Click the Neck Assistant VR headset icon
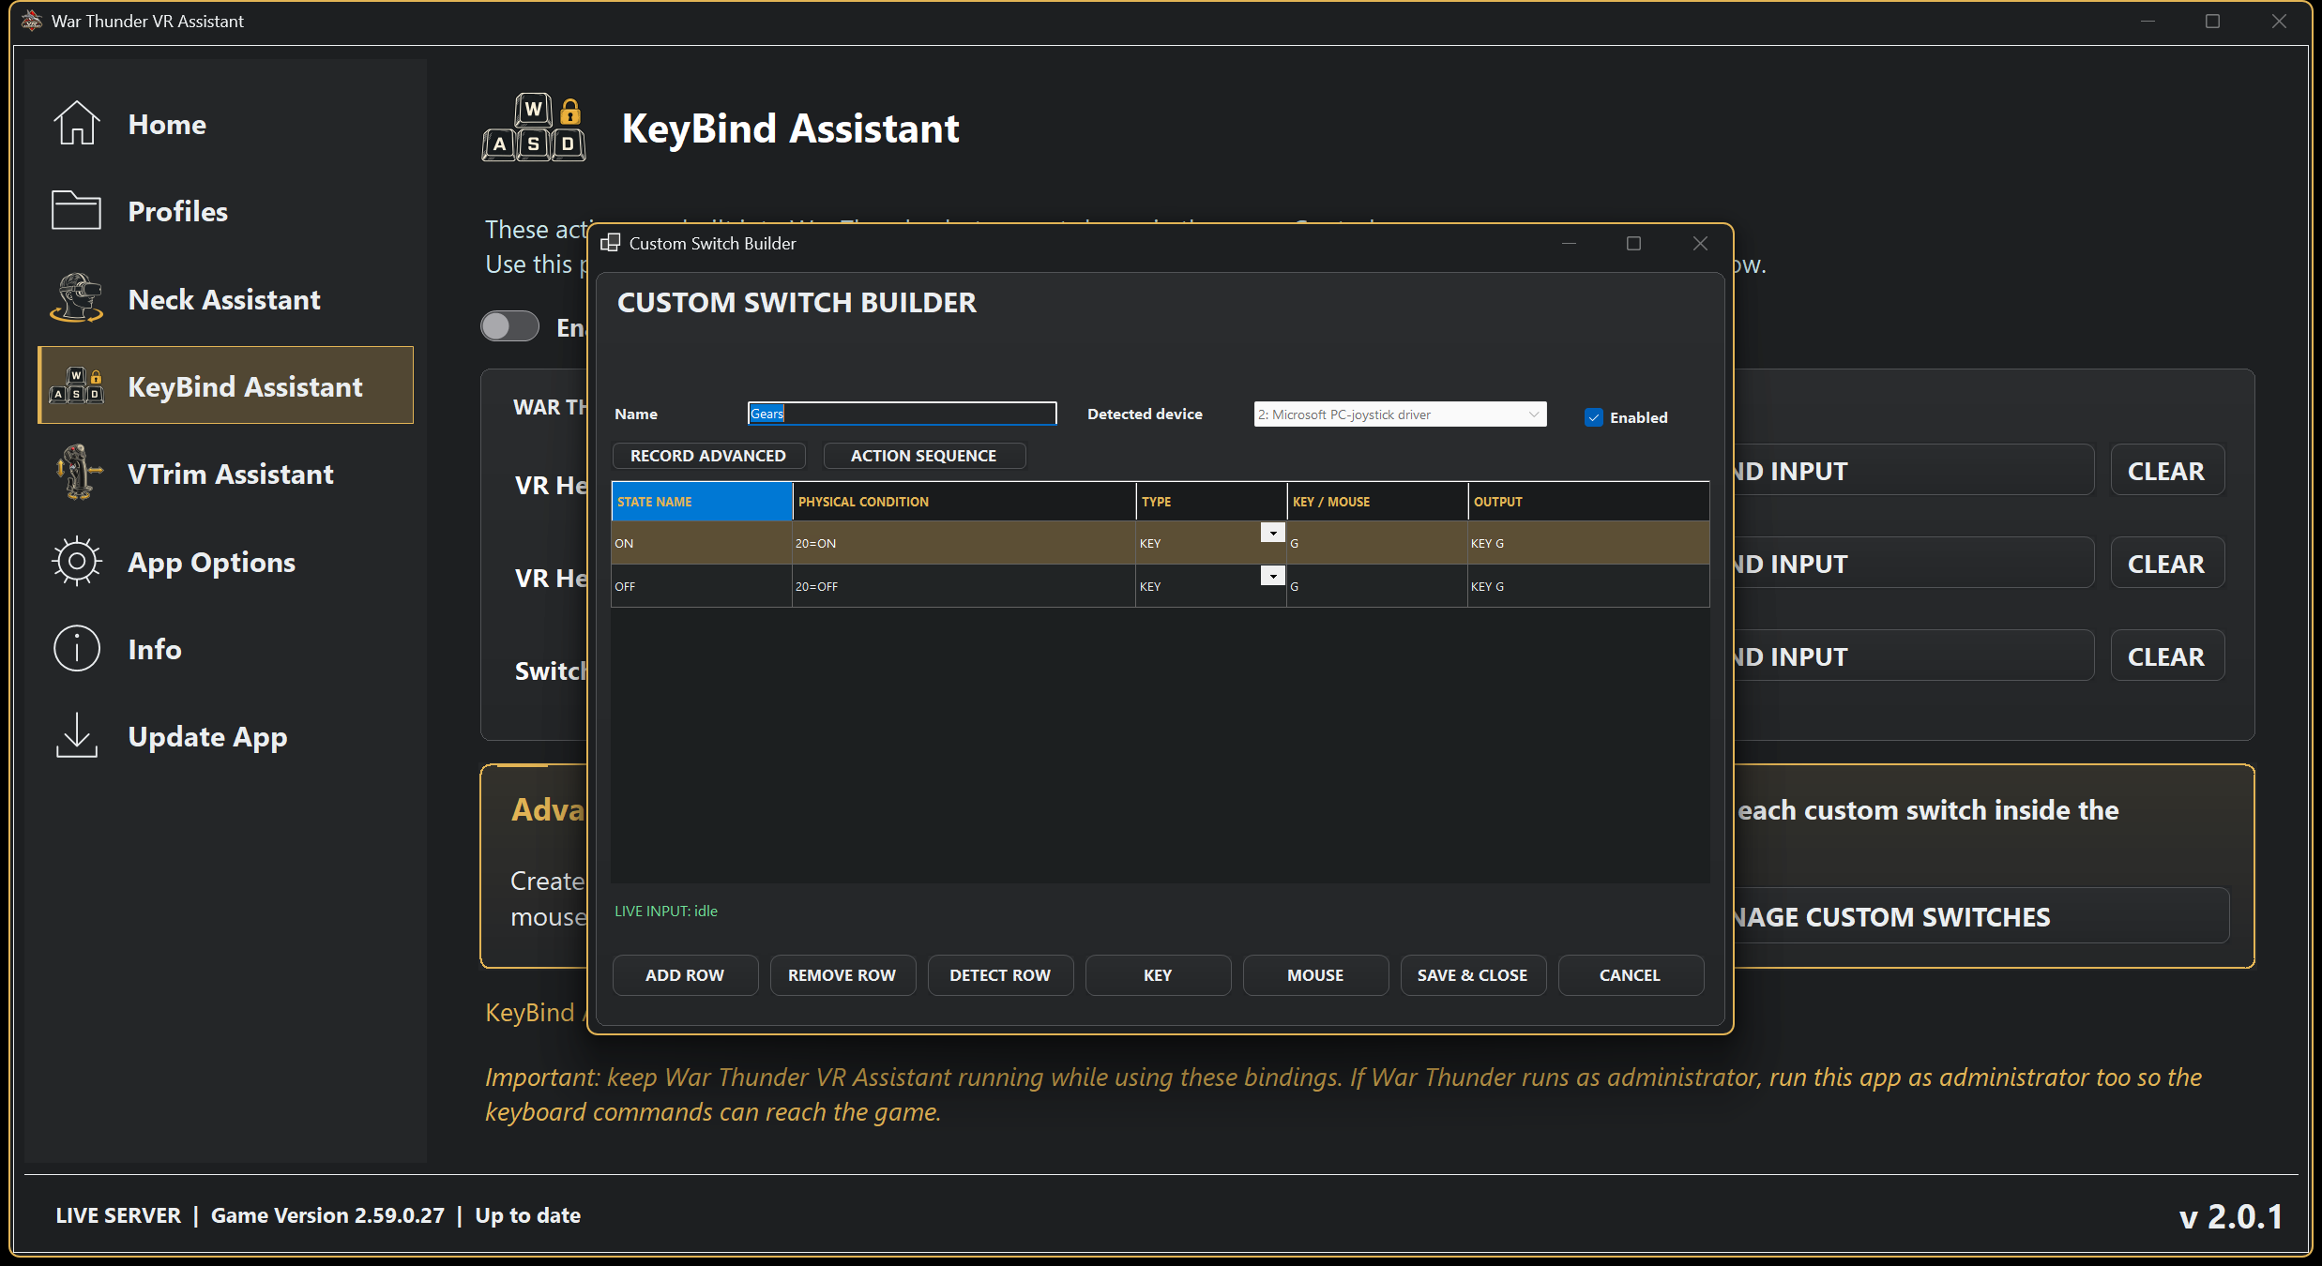The width and height of the screenshot is (2322, 1266). [x=76, y=298]
